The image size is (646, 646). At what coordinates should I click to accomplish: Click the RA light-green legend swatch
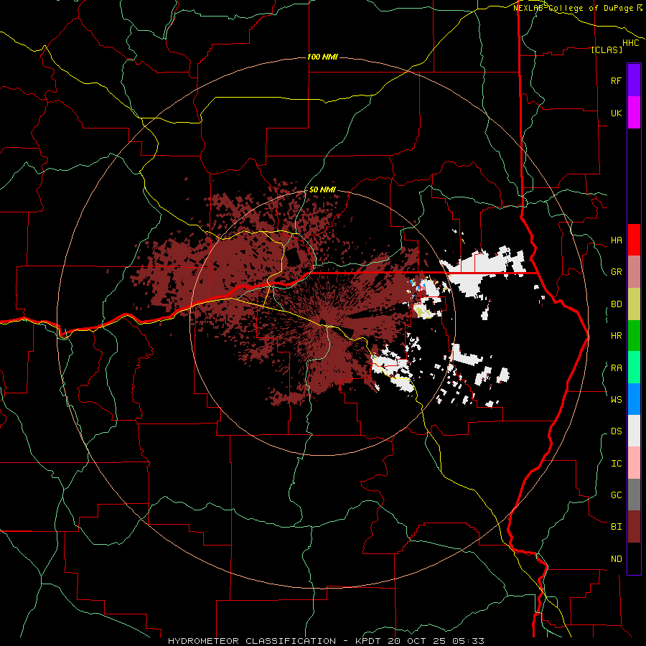click(634, 368)
